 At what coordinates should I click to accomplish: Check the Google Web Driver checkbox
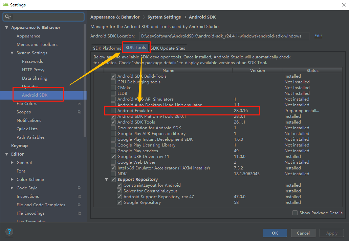click(113, 162)
